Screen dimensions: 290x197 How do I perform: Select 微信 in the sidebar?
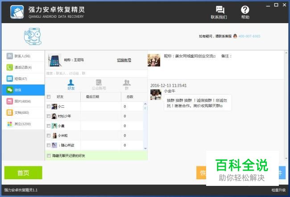[23, 90]
